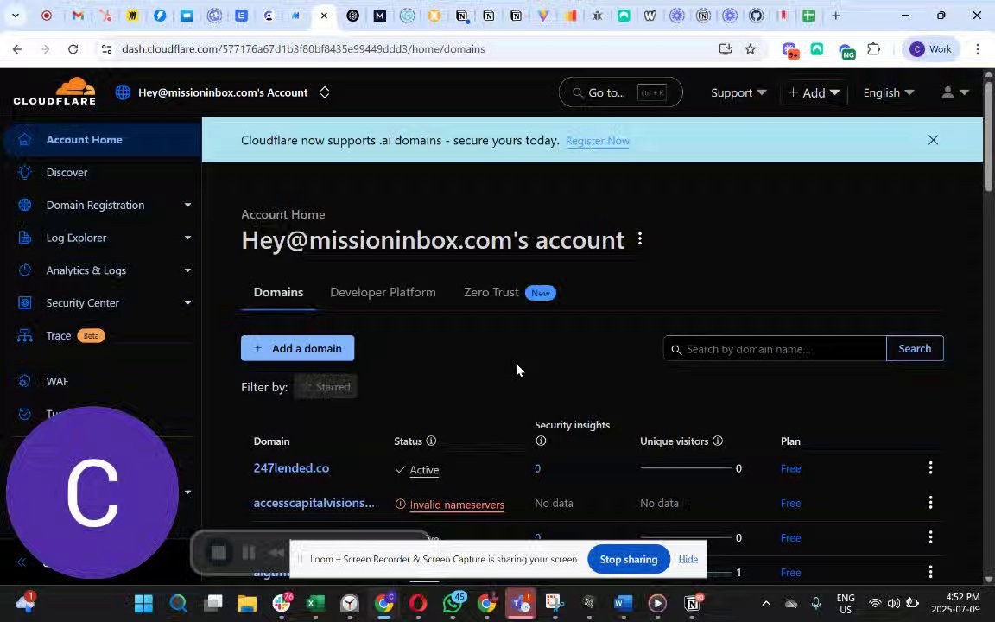Click the Log Explorer icon
The width and height of the screenshot is (995, 622).
(x=25, y=238)
